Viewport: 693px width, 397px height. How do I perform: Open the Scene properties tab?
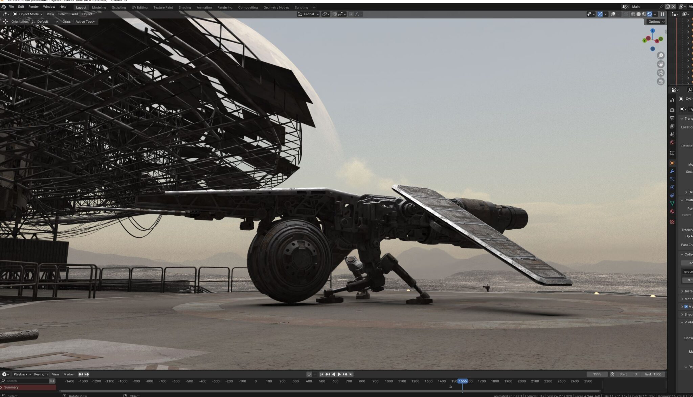coord(672,134)
